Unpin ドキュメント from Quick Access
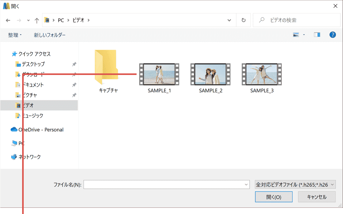343x214 pixels. tap(74, 85)
